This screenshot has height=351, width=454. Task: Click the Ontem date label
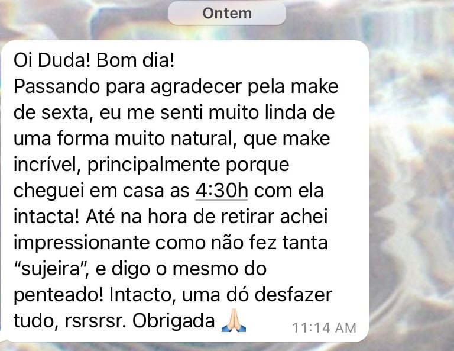coord(227,13)
